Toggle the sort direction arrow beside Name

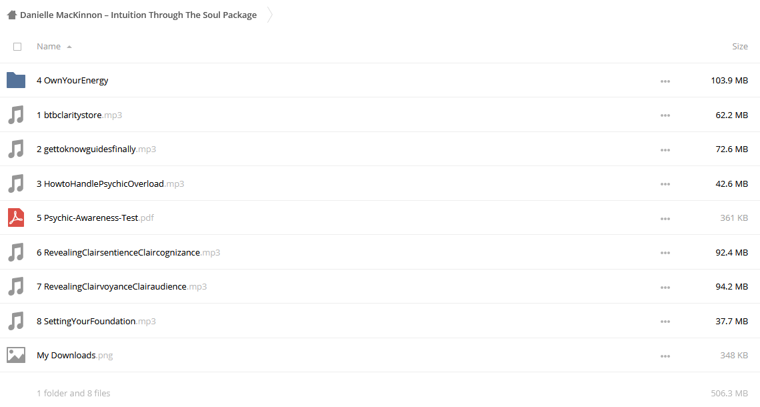pyautogui.click(x=69, y=47)
